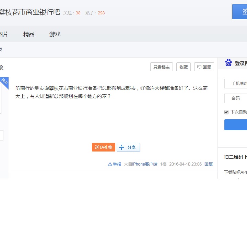Bookmark the thread with 收藏 button

(184, 67)
